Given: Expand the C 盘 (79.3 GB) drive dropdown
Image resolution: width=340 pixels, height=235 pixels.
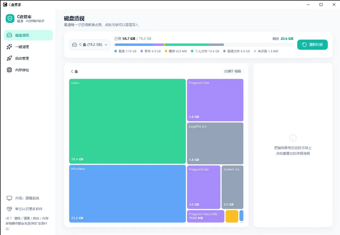Looking at the screenshot, I should coord(90,45).
